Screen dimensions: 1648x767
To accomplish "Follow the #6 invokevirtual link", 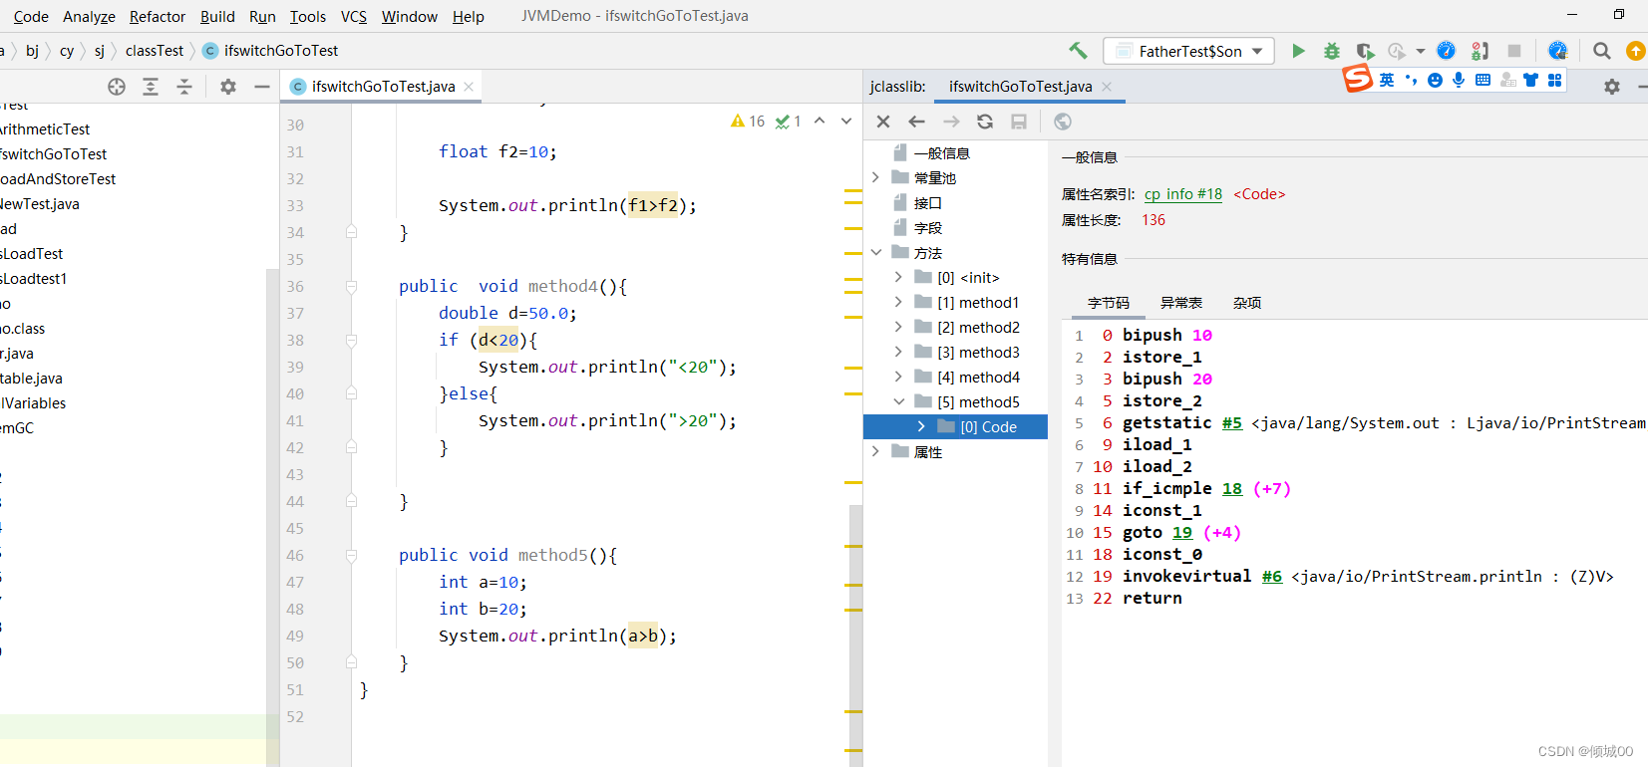I will pos(1272,577).
